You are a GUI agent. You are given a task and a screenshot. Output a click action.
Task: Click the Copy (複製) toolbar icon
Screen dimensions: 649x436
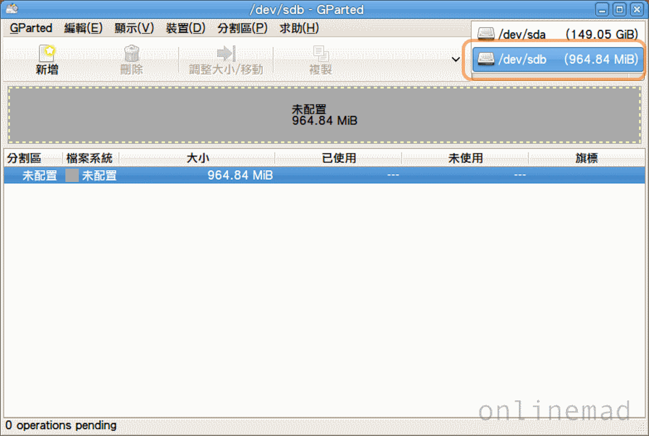click(x=321, y=53)
